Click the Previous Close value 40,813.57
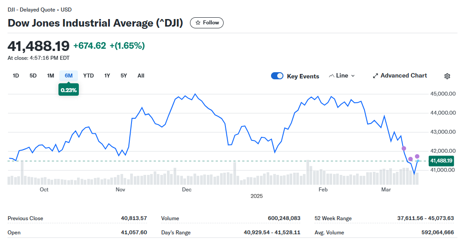Image resolution: width=461 pixels, height=241 pixels. pos(134,218)
